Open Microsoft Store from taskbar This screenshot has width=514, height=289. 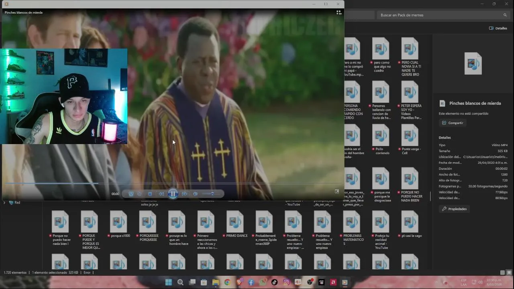pos(204,282)
